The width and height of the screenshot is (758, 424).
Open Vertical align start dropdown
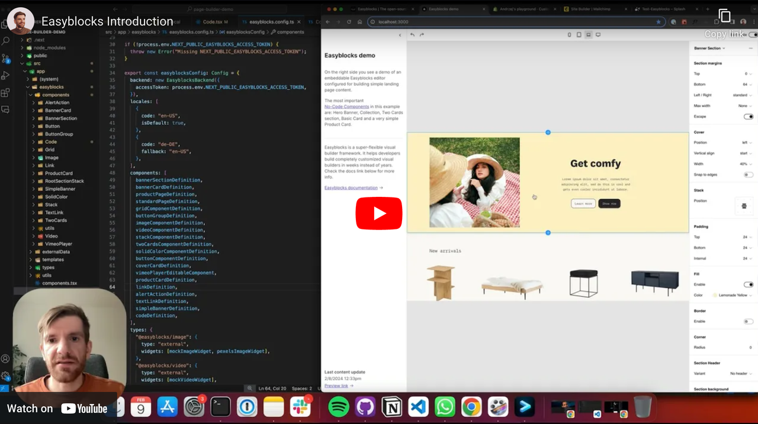coord(746,153)
